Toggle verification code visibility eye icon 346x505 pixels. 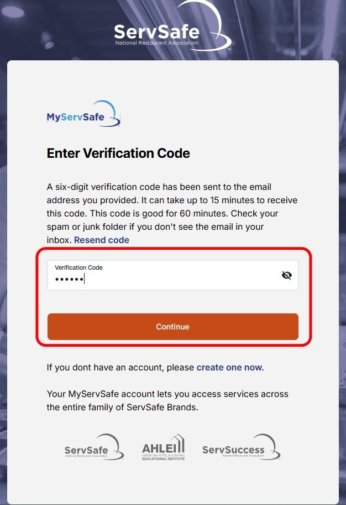286,275
